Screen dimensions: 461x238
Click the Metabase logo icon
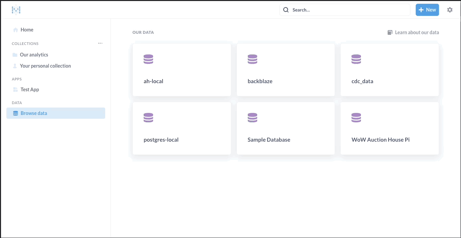coord(16,9)
